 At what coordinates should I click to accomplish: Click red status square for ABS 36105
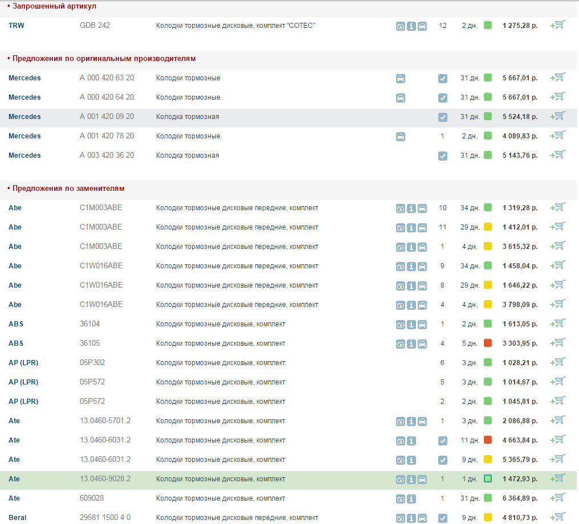click(488, 343)
